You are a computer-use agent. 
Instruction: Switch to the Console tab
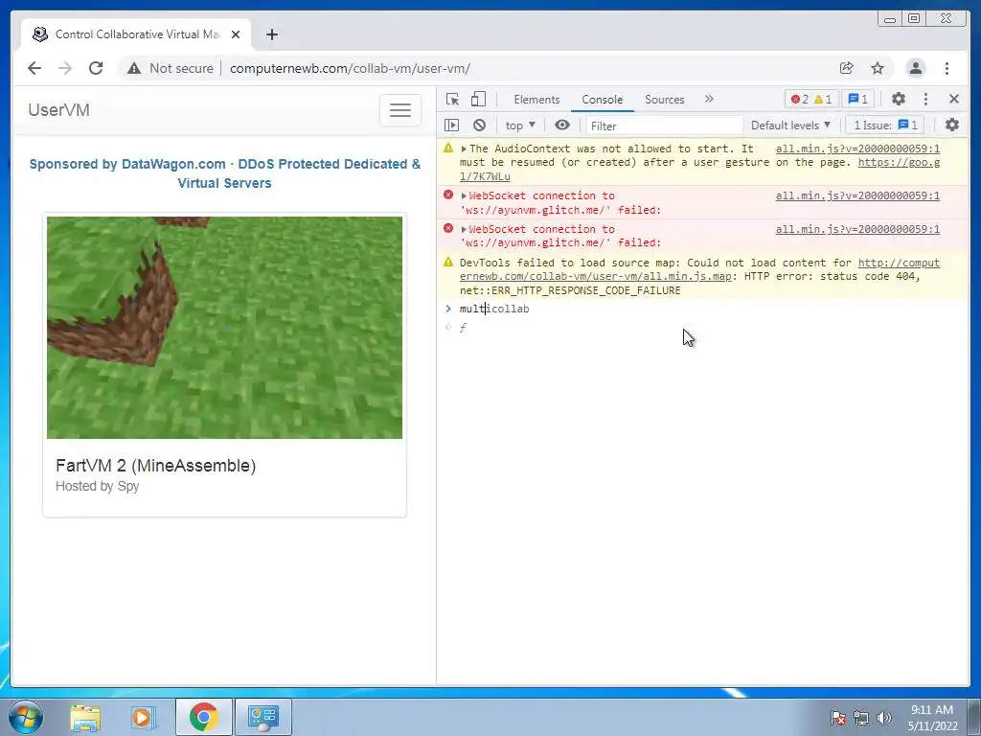(x=602, y=100)
